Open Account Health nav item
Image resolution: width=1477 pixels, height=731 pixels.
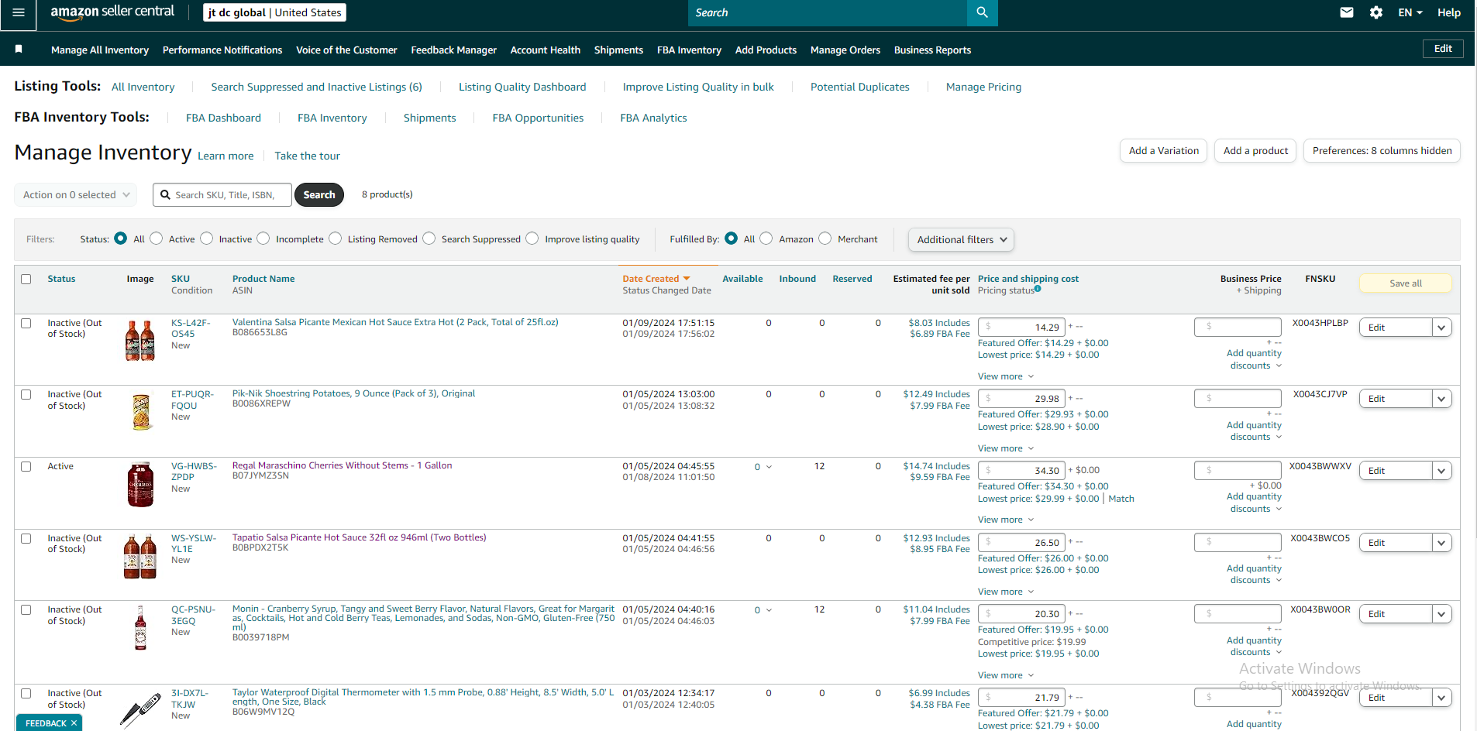point(546,50)
